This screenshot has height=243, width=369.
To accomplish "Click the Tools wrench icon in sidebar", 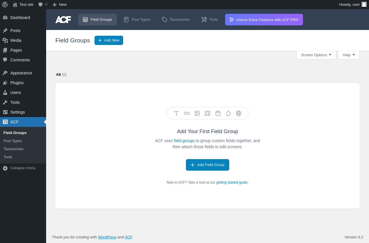I will [5, 102].
